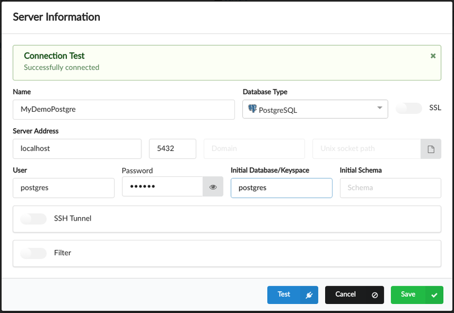This screenshot has width=454, height=313.
Task: Click the checkmark icon on Save button
Action: (x=434, y=295)
